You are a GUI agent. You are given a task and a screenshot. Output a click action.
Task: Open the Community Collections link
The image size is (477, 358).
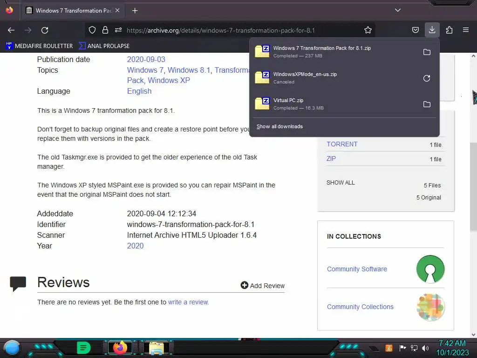click(x=360, y=307)
